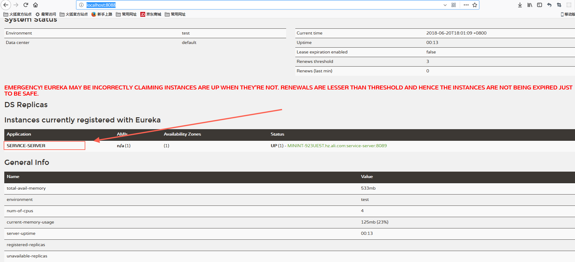
Task: Open the 新手上路 Firefox bookmark
Action: tap(102, 14)
